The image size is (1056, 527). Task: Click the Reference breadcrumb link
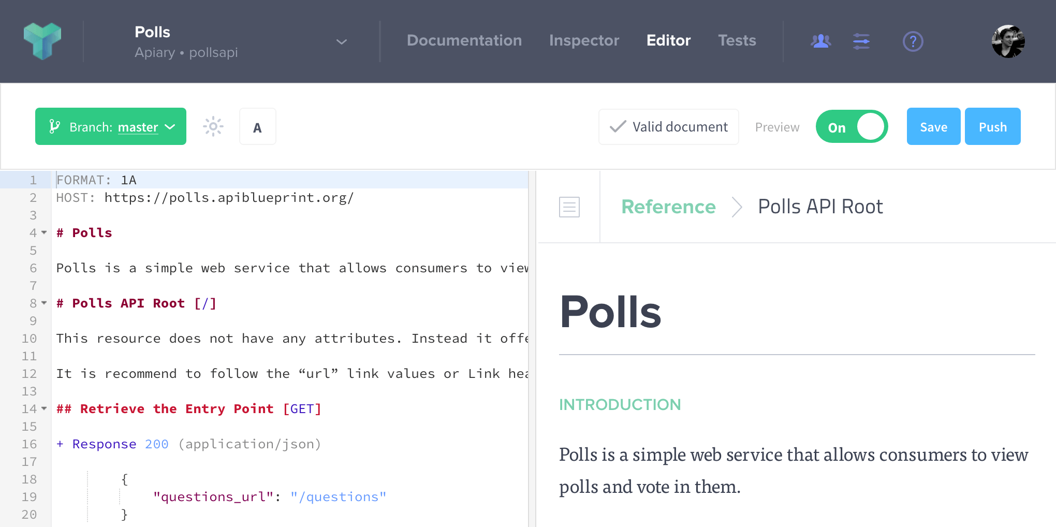pos(668,207)
